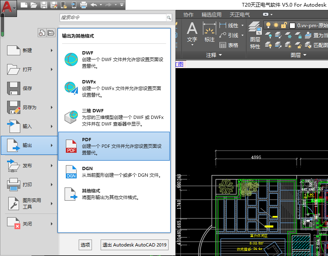This screenshot has width=328, height=256.
Task: Expand the 注释 panel
Action: (214, 55)
